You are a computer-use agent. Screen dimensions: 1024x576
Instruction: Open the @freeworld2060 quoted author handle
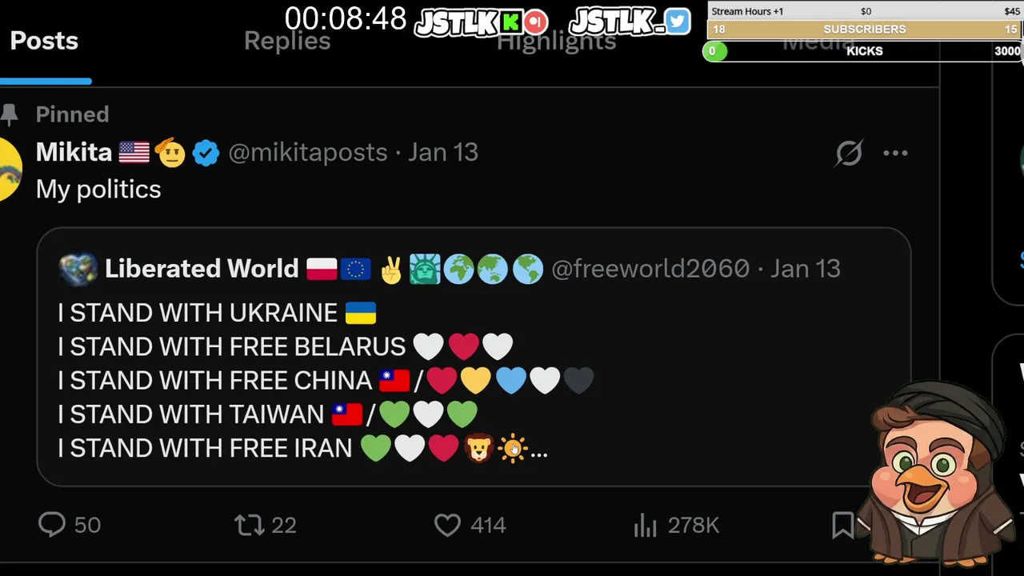click(650, 269)
